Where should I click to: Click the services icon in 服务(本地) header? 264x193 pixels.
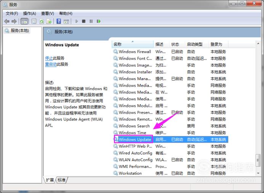[49, 32]
